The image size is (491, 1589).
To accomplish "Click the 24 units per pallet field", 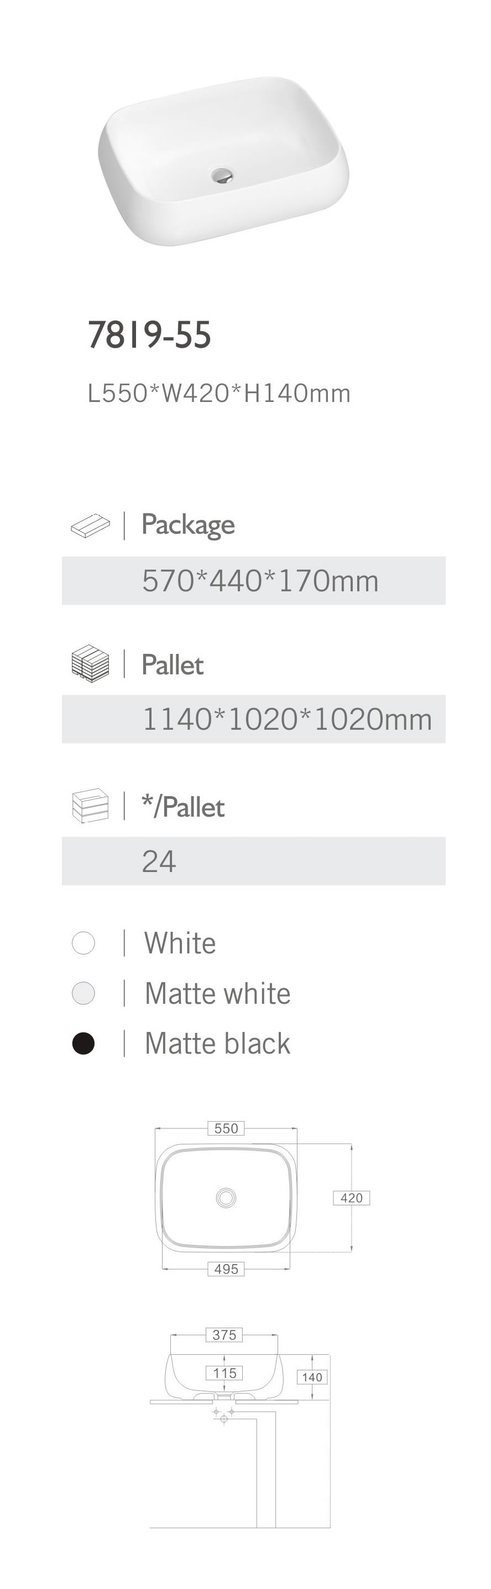I will (x=253, y=860).
